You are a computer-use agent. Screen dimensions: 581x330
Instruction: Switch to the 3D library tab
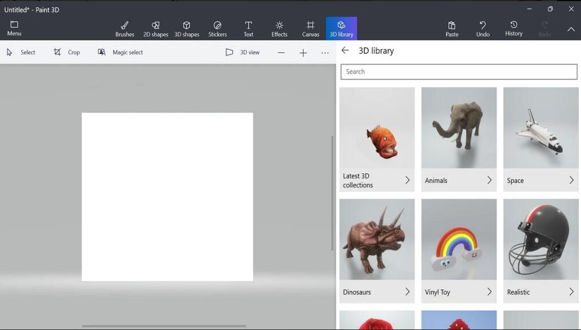tap(341, 29)
